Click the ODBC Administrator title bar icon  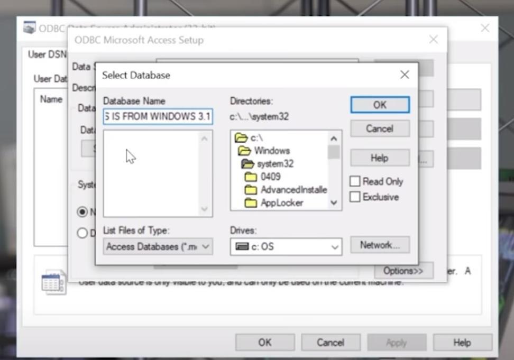coord(30,27)
